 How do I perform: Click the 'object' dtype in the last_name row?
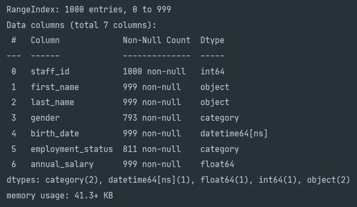(x=215, y=103)
